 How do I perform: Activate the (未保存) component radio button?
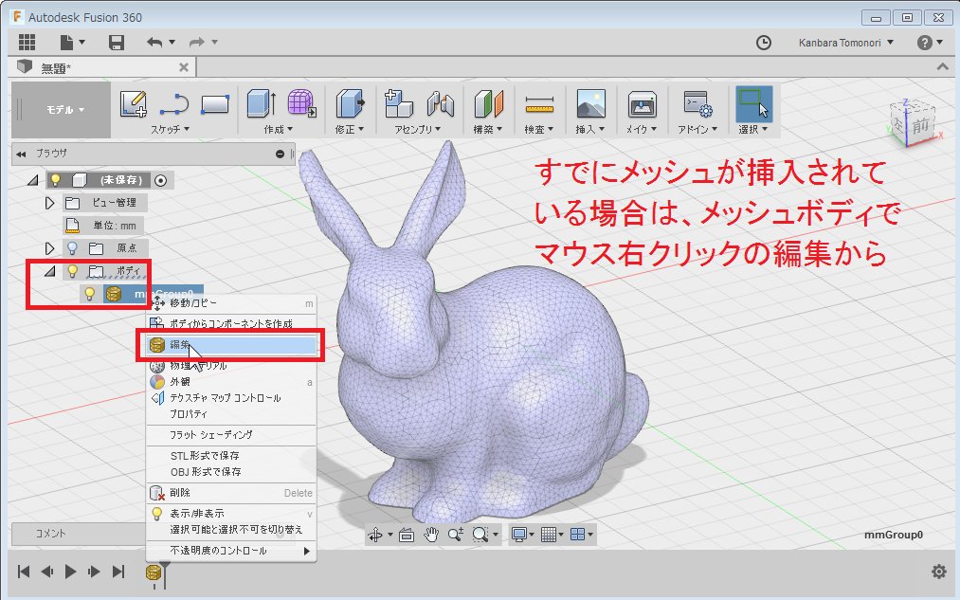point(160,180)
